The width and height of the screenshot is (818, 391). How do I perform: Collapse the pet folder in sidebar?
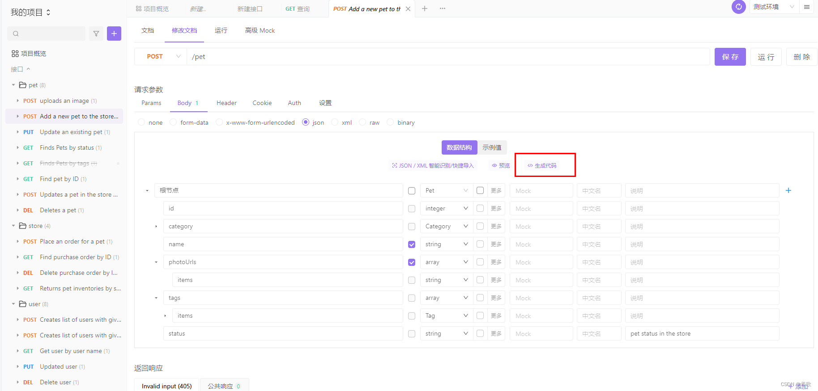13,85
